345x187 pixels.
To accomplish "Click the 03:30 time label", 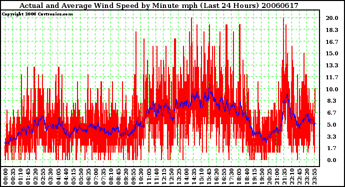I will tap(50, 177).
